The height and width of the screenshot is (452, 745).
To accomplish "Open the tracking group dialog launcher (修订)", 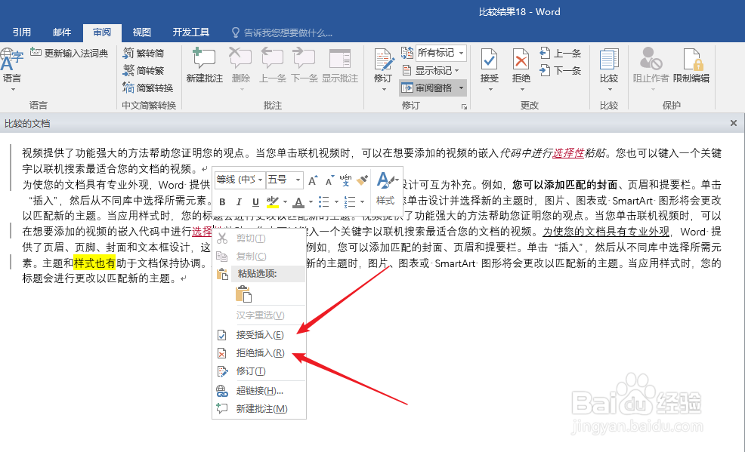I will coord(464,107).
